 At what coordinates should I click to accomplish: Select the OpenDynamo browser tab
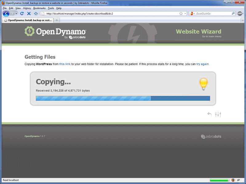(28, 20)
